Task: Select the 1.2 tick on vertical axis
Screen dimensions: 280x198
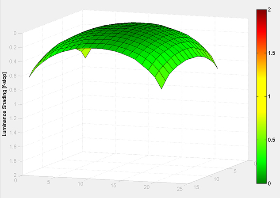Action: [13, 118]
